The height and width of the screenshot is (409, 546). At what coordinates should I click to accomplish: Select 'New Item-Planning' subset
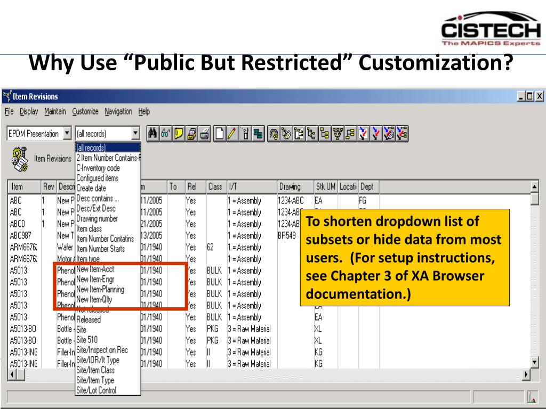108,289
